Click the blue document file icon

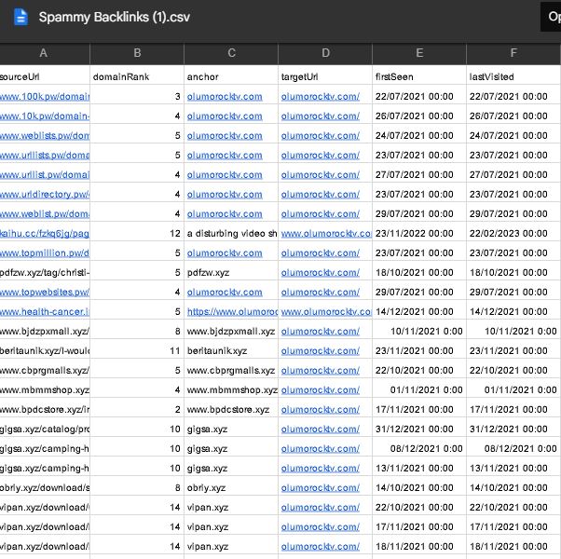click(21, 17)
